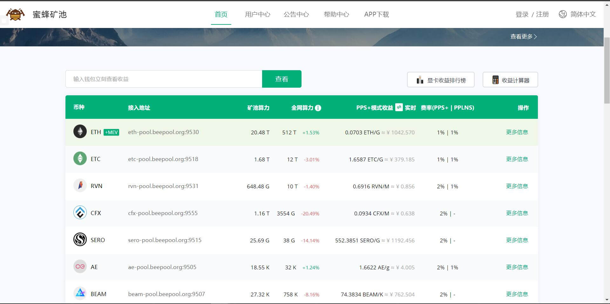Open the 公告中心 menu item
The height and width of the screenshot is (304, 610).
click(296, 14)
